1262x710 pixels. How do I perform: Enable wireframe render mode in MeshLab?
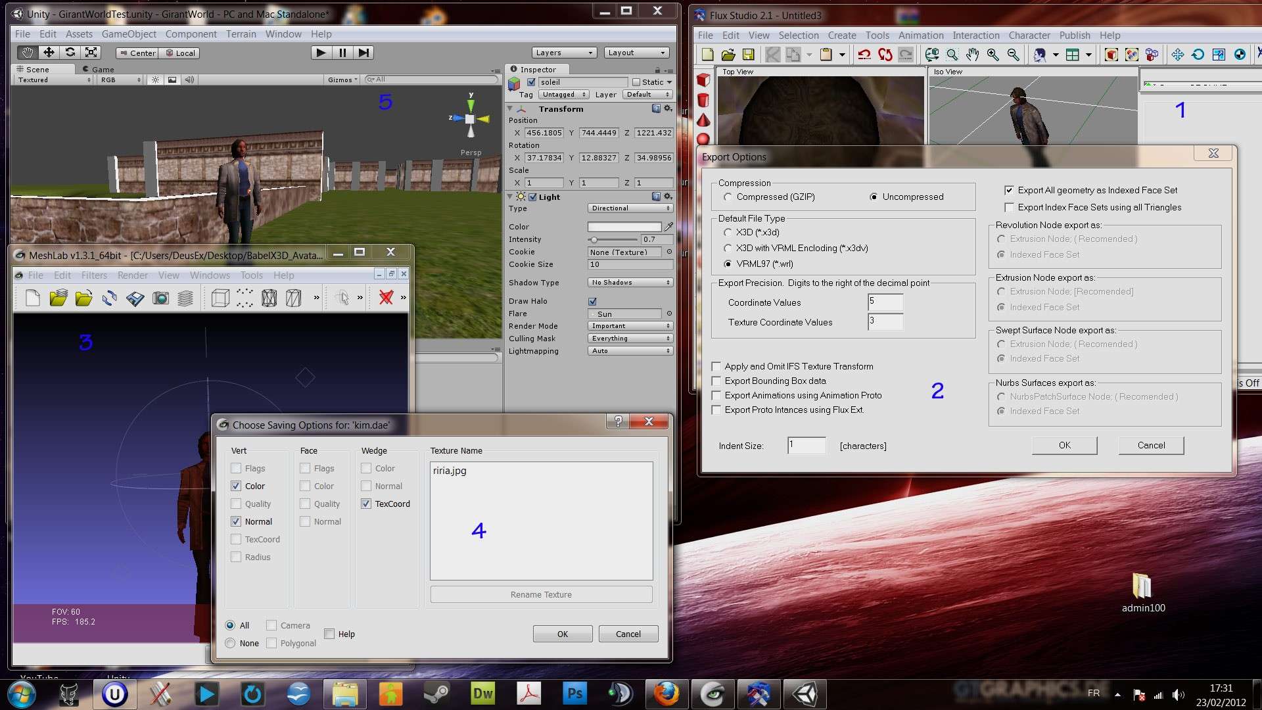tap(269, 298)
